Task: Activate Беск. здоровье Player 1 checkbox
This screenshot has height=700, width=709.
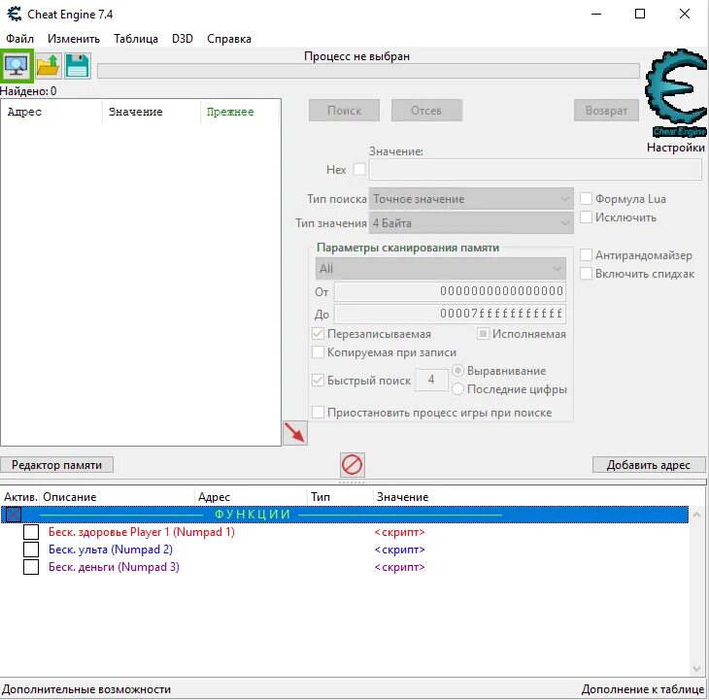Action: pos(31,532)
